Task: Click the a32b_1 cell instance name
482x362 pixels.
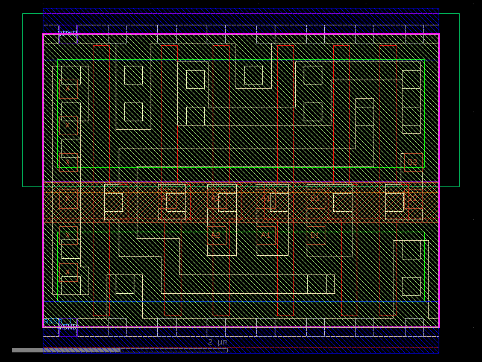Action: click(56, 320)
